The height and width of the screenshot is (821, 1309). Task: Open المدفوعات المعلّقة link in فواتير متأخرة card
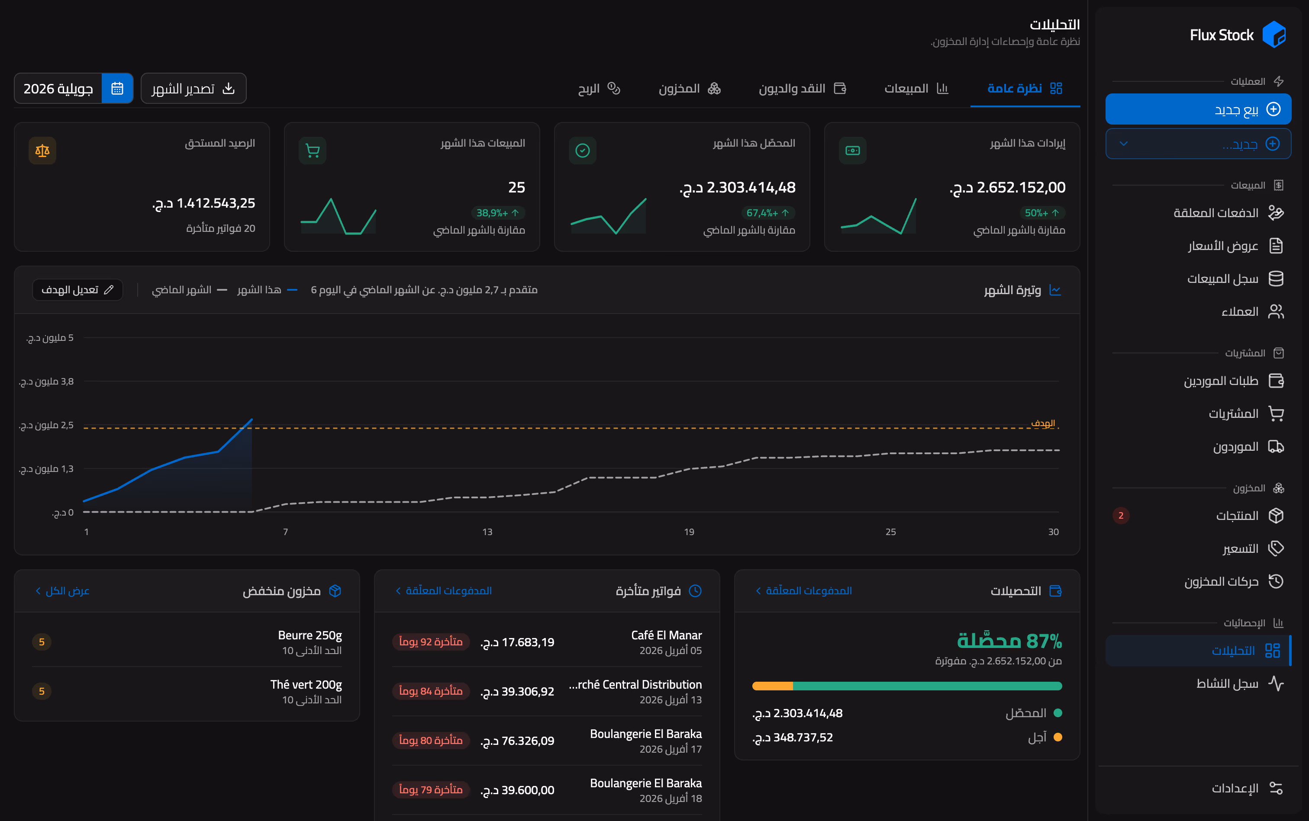pos(443,591)
